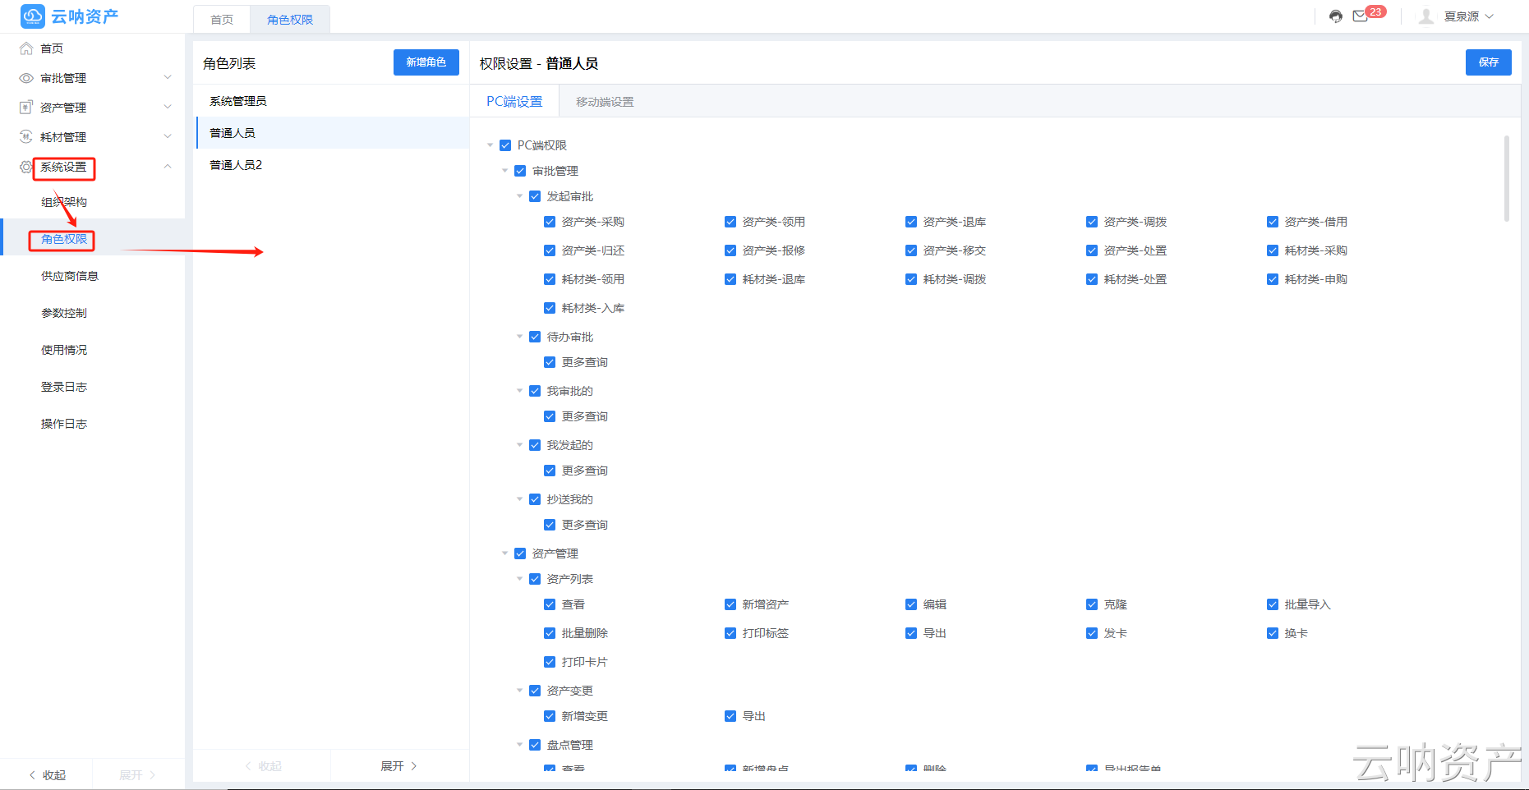Toggle 资产类-借用 checkbox
Image resolution: width=1529 pixels, height=790 pixels.
[1273, 222]
